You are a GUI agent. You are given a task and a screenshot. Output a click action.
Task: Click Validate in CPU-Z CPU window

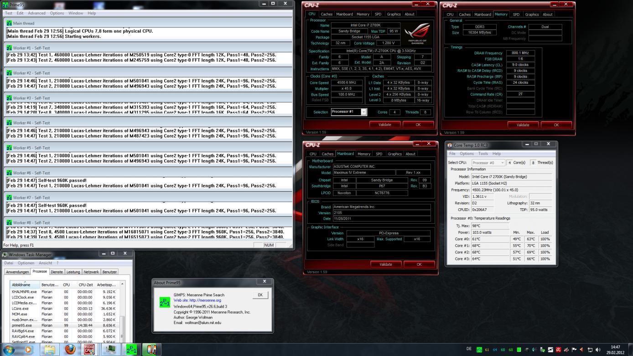click(x=385, y=124)
